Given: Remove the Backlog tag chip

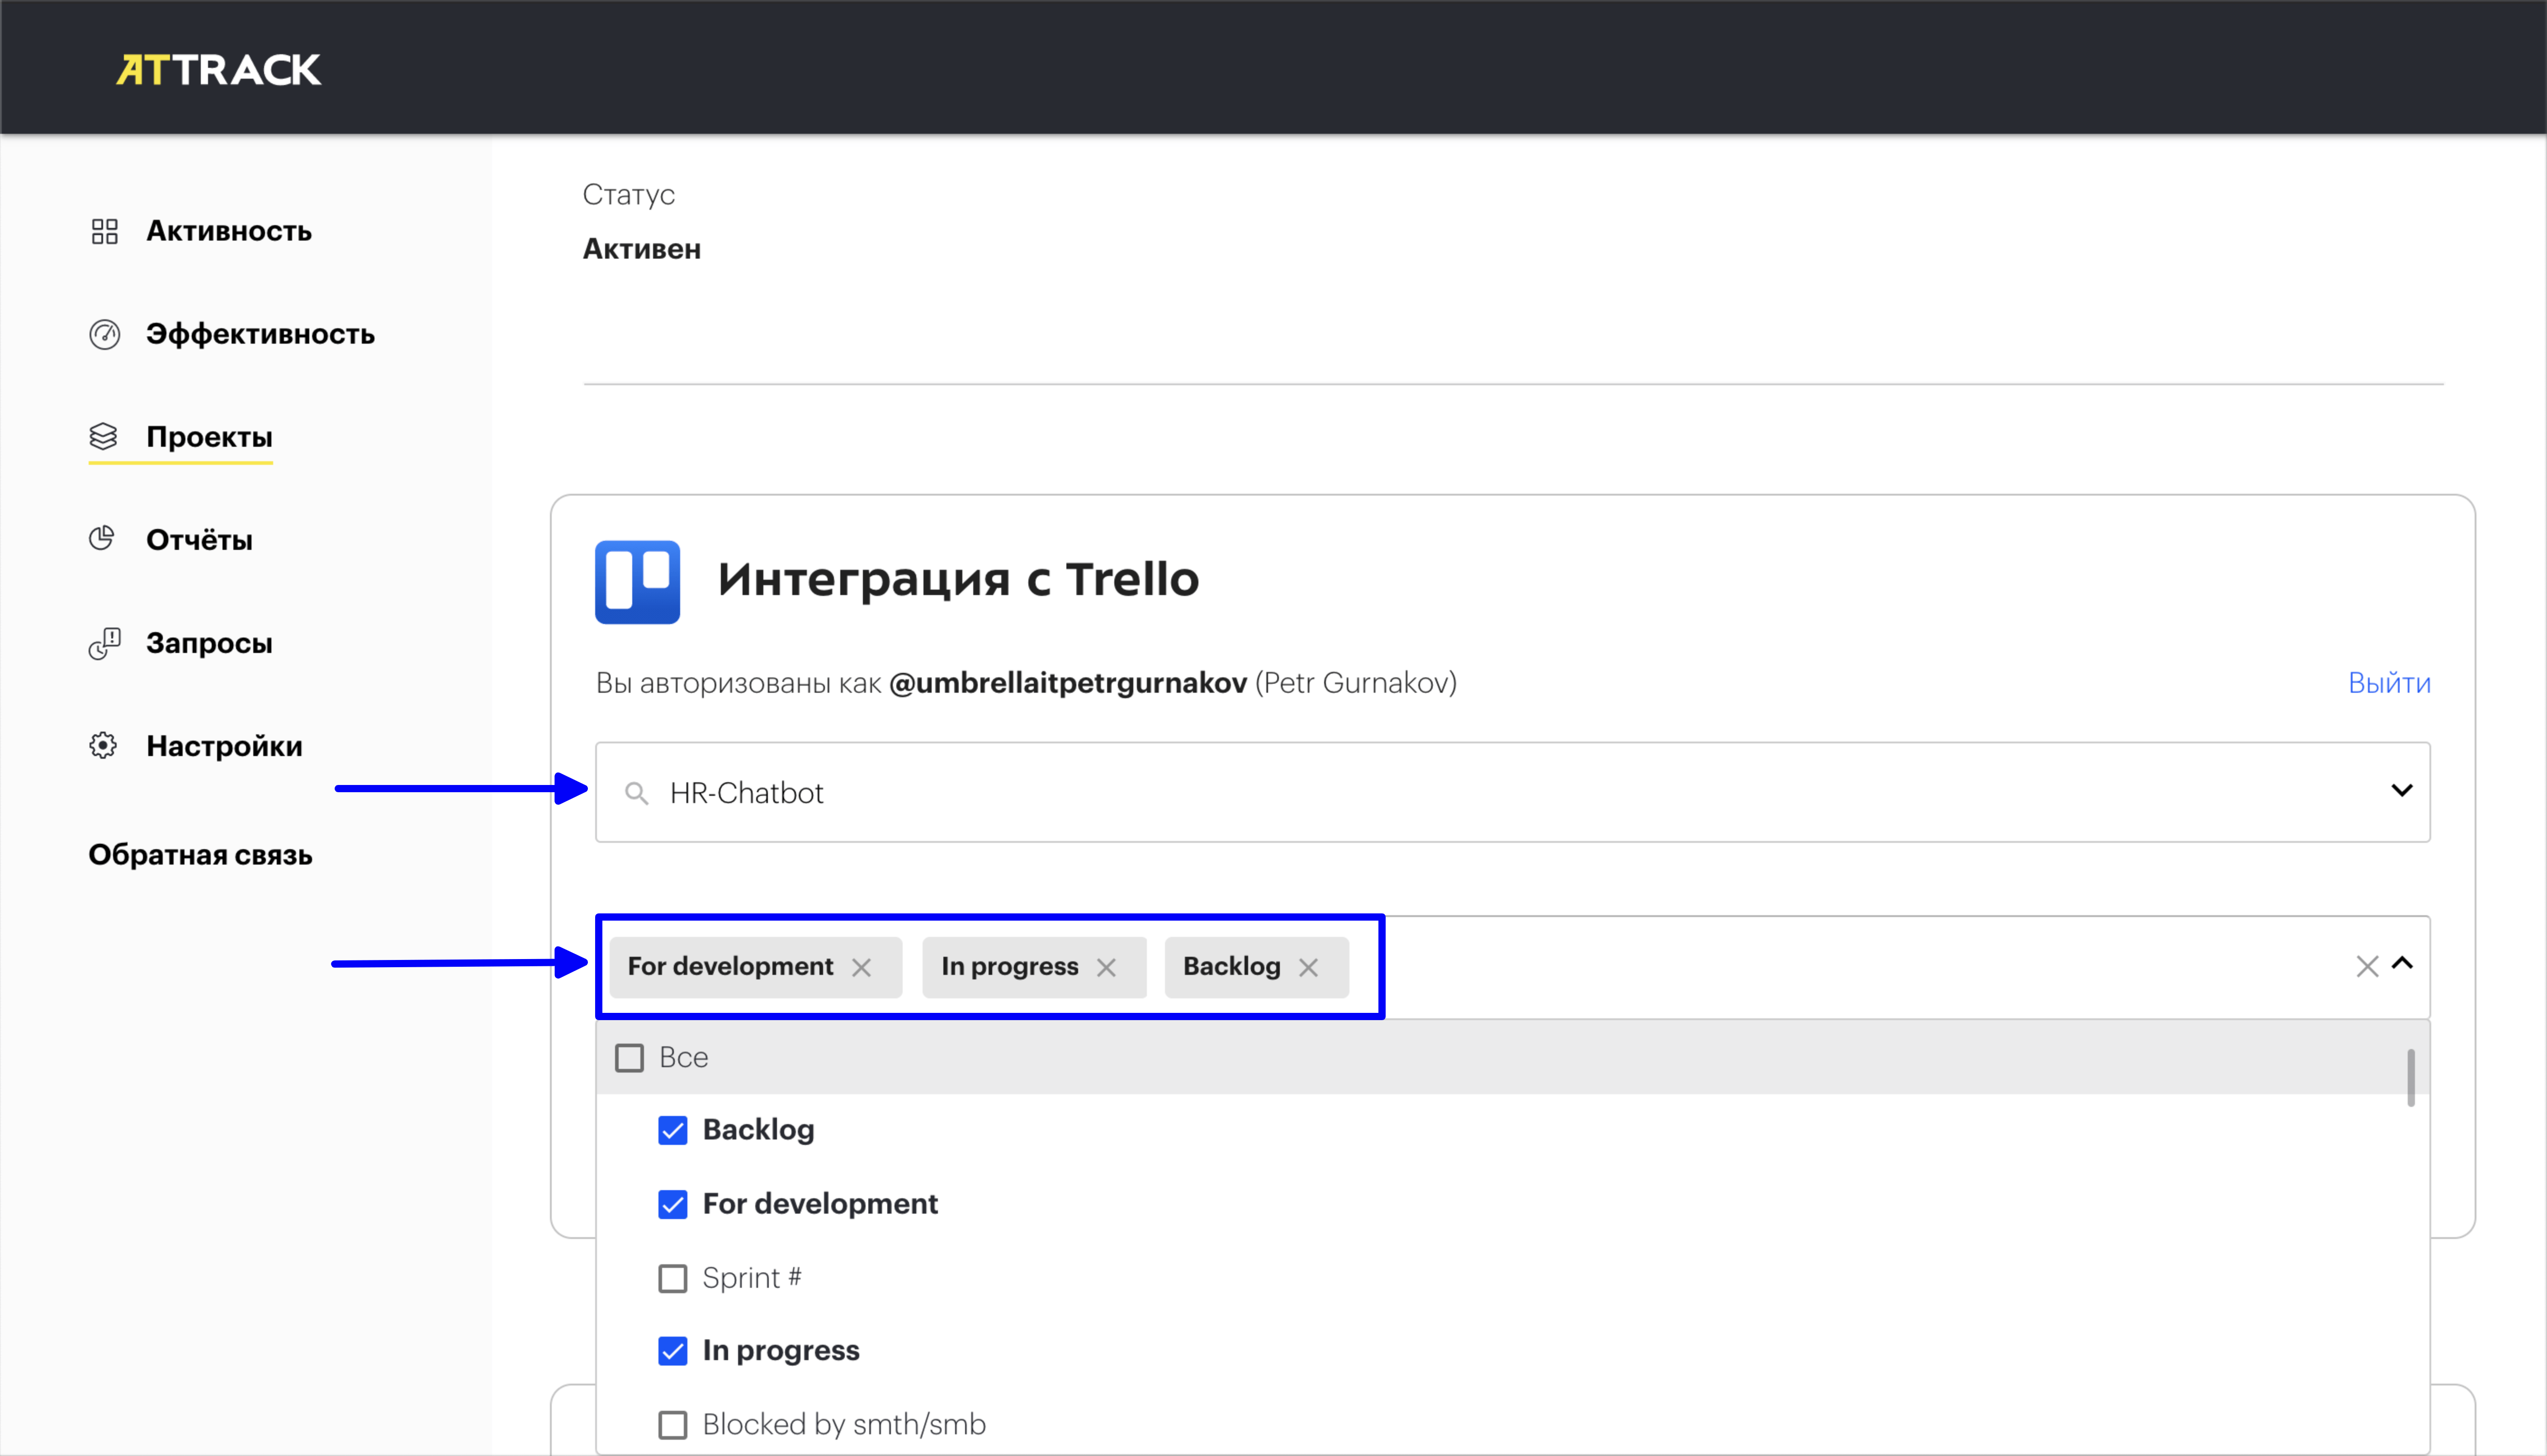Looking at the screenshot, I should coord(1308,967).
